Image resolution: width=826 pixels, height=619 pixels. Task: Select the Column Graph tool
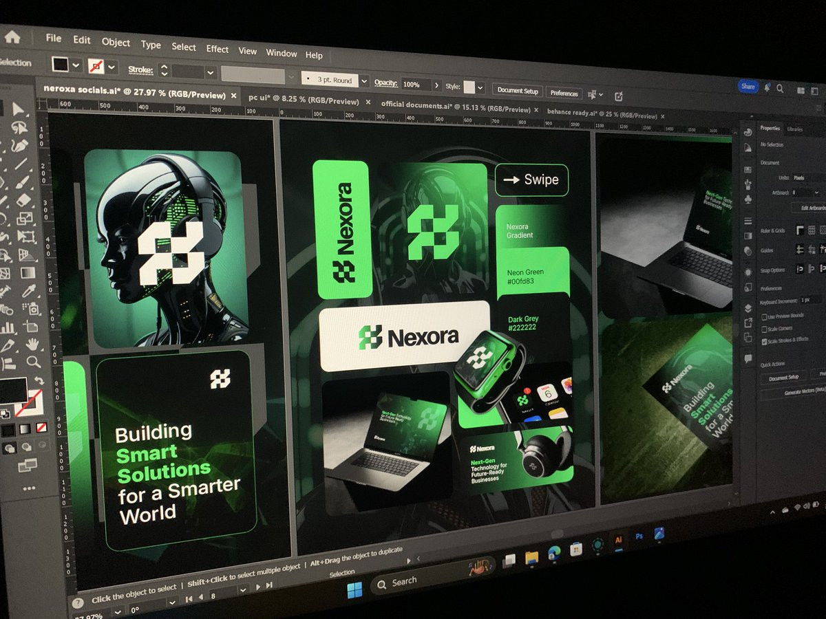pos(7,327)
